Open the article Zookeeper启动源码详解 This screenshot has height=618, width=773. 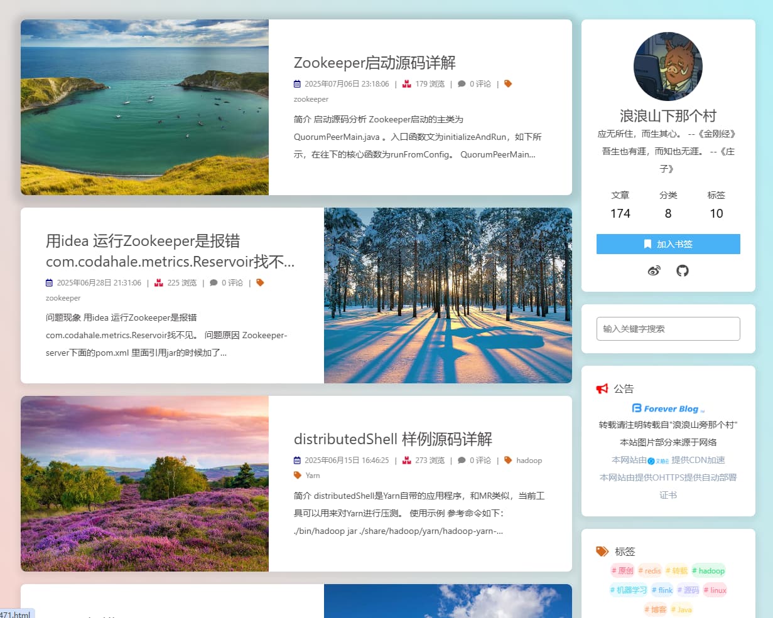point(375,63)
